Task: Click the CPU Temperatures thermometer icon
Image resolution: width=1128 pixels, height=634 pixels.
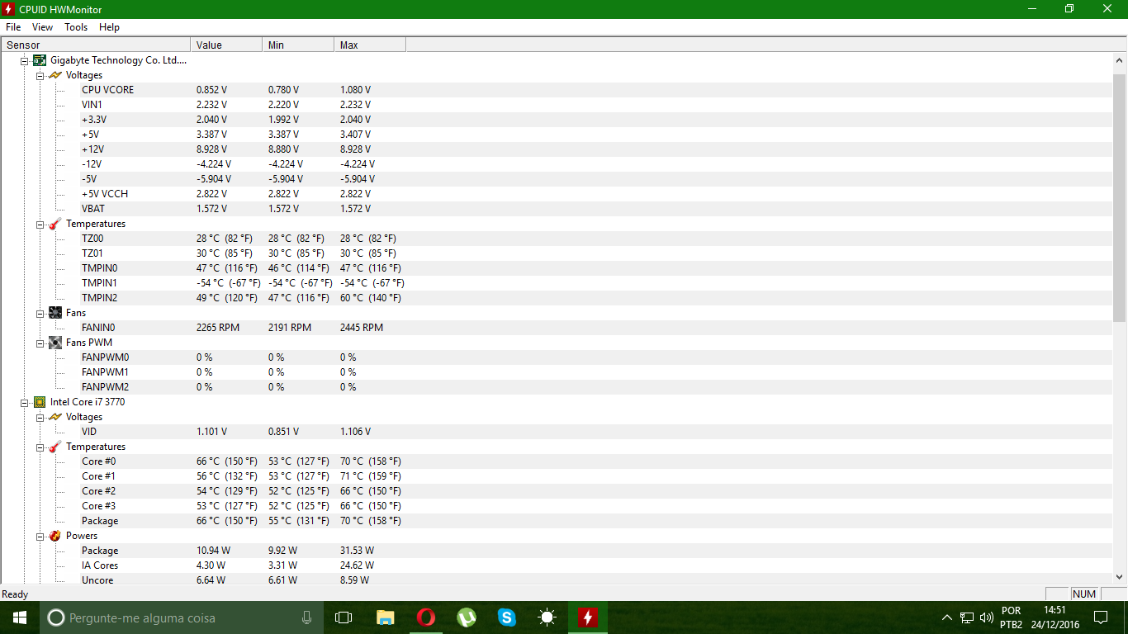Action: [55, 447]
